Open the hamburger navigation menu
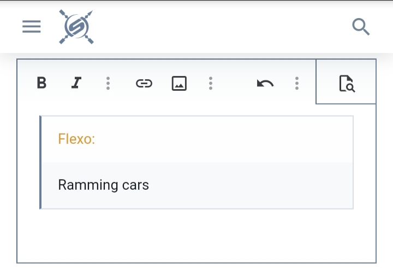Screen dimensions: 393x268 coord(32,26)
